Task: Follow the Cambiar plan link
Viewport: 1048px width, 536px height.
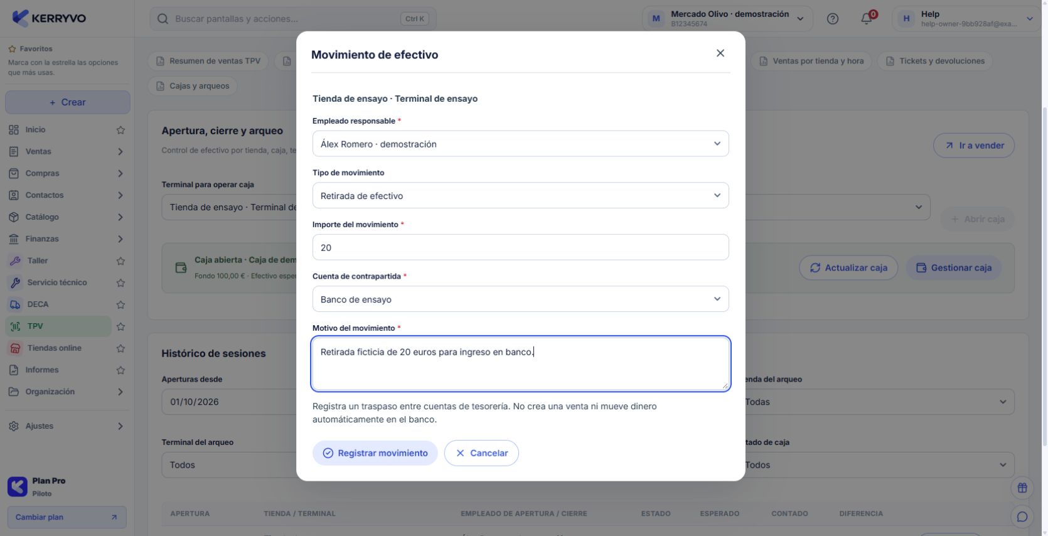Action: (x=67, y=517)
